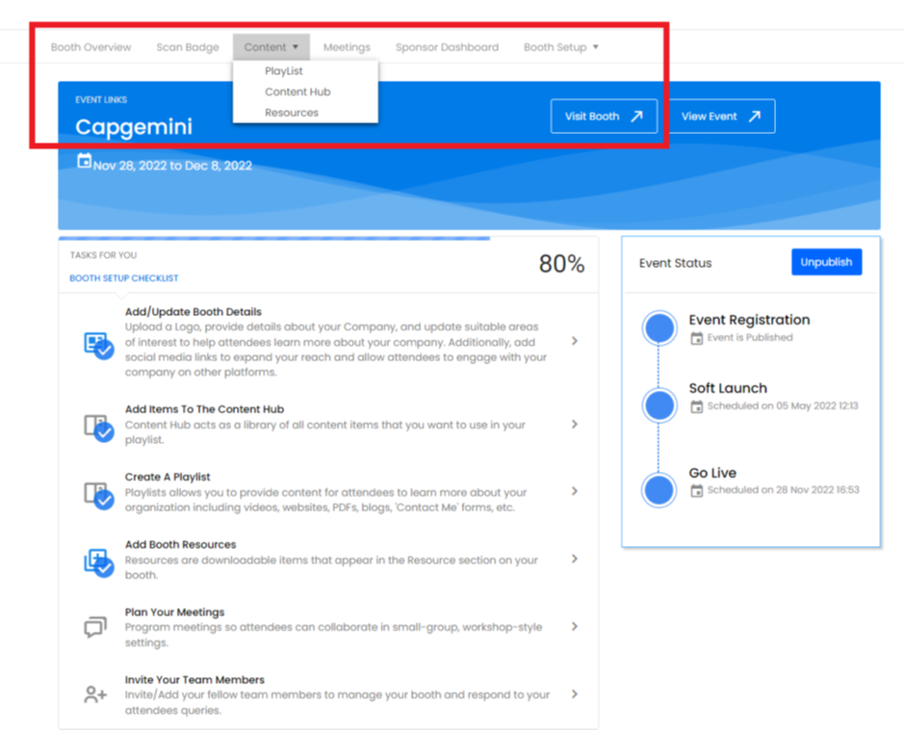Select the Go Live status circle

pos(659,490)
